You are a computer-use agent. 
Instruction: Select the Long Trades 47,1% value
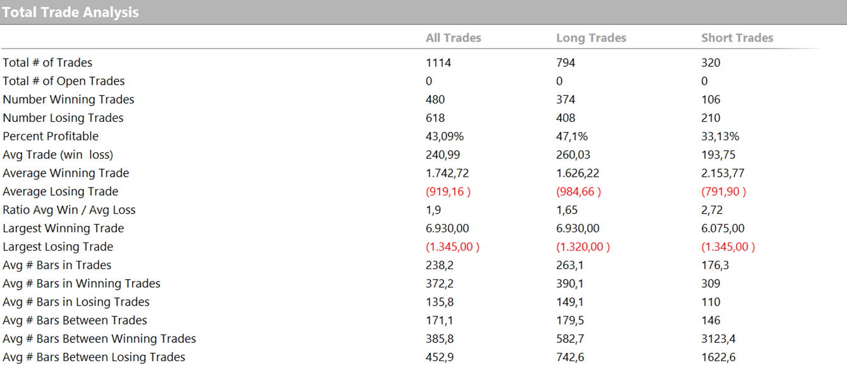coord(572,136)
